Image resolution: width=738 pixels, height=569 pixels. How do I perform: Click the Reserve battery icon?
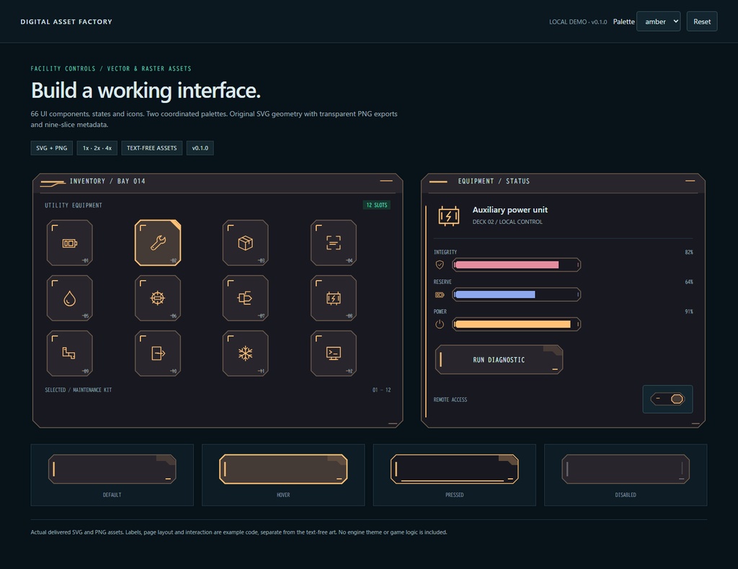(x=440, y=295)
